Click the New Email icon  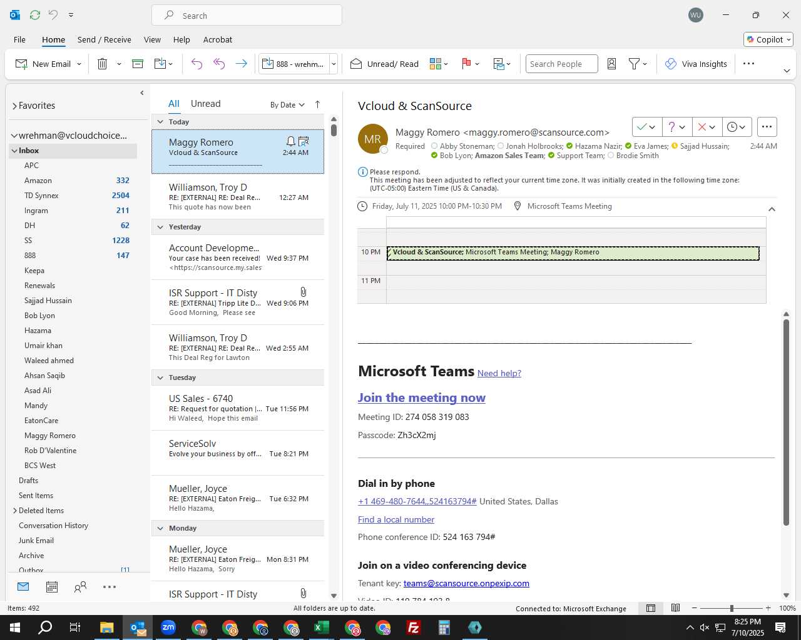point(21,64)
